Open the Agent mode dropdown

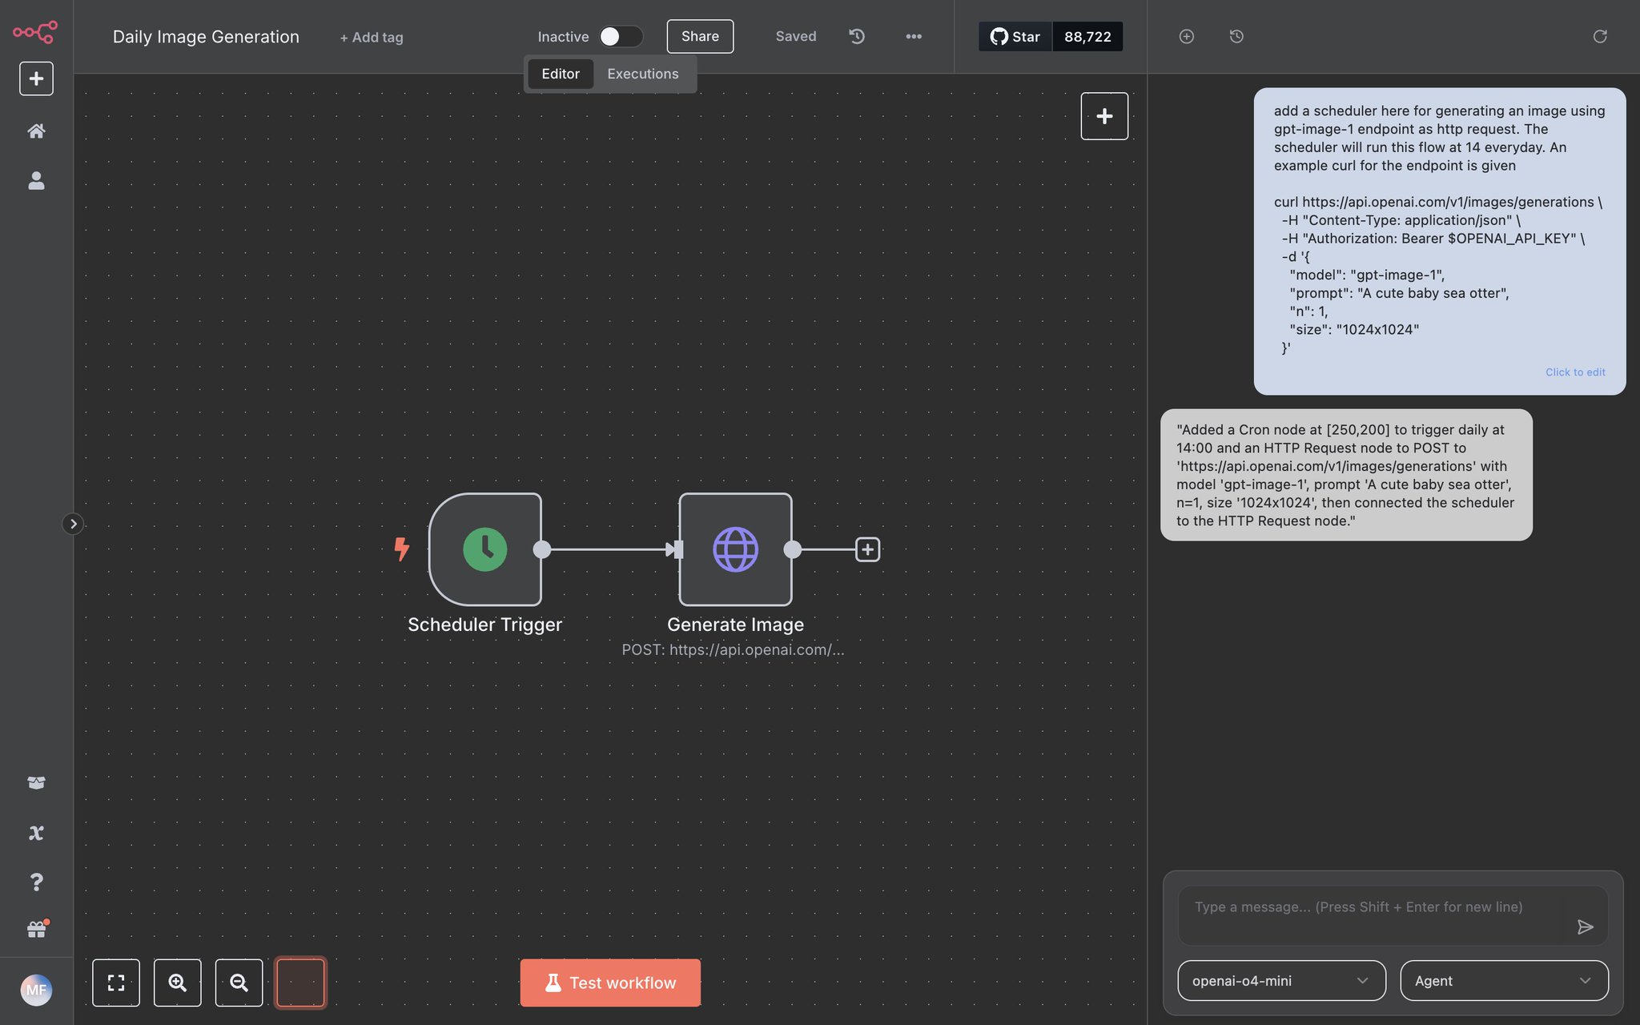[x=1504, y=981]
